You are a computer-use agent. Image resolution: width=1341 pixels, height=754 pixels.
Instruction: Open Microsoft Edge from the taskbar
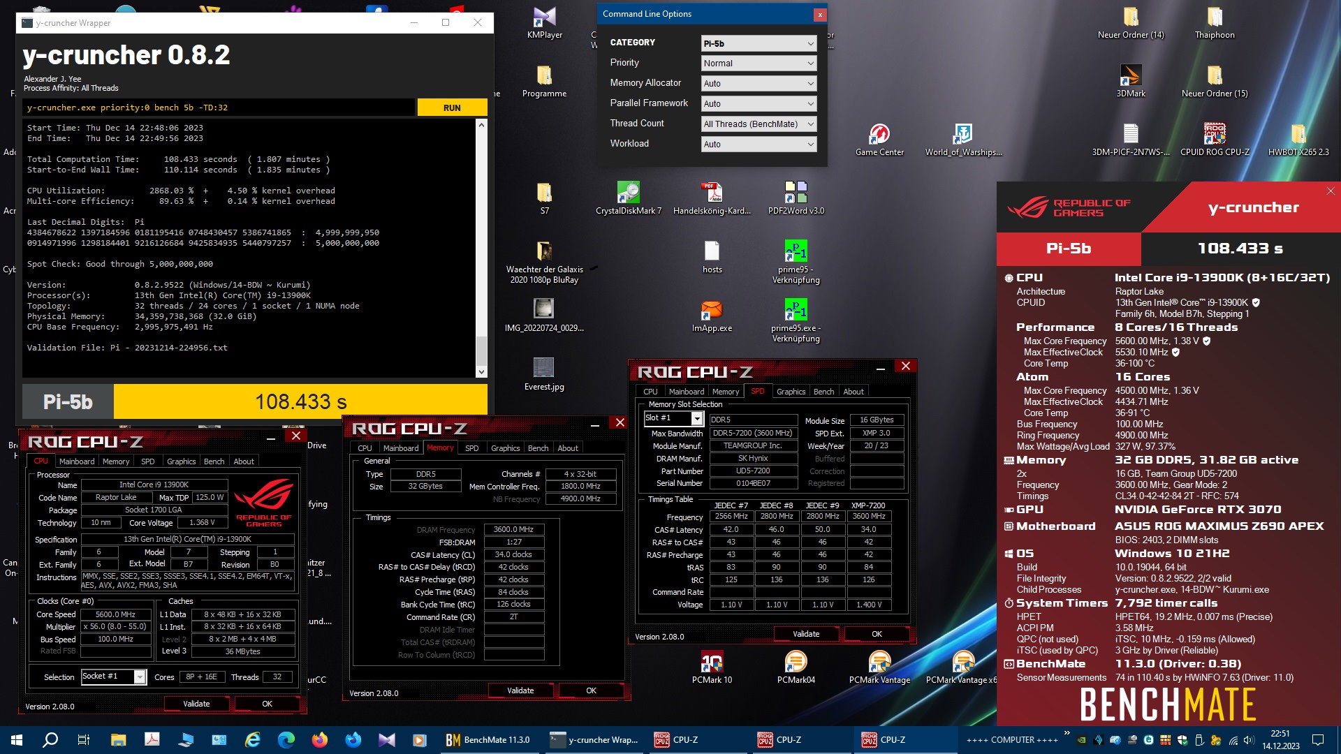click(286, 740)
